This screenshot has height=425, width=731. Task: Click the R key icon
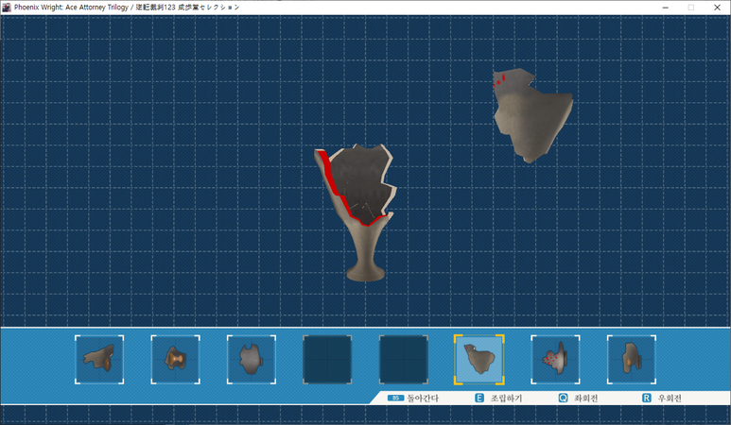click(x=647, y=398)
